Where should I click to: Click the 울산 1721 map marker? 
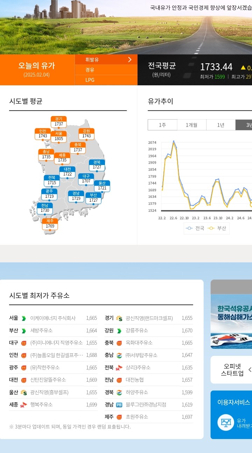pyautogui.click(x=102, y=186)
